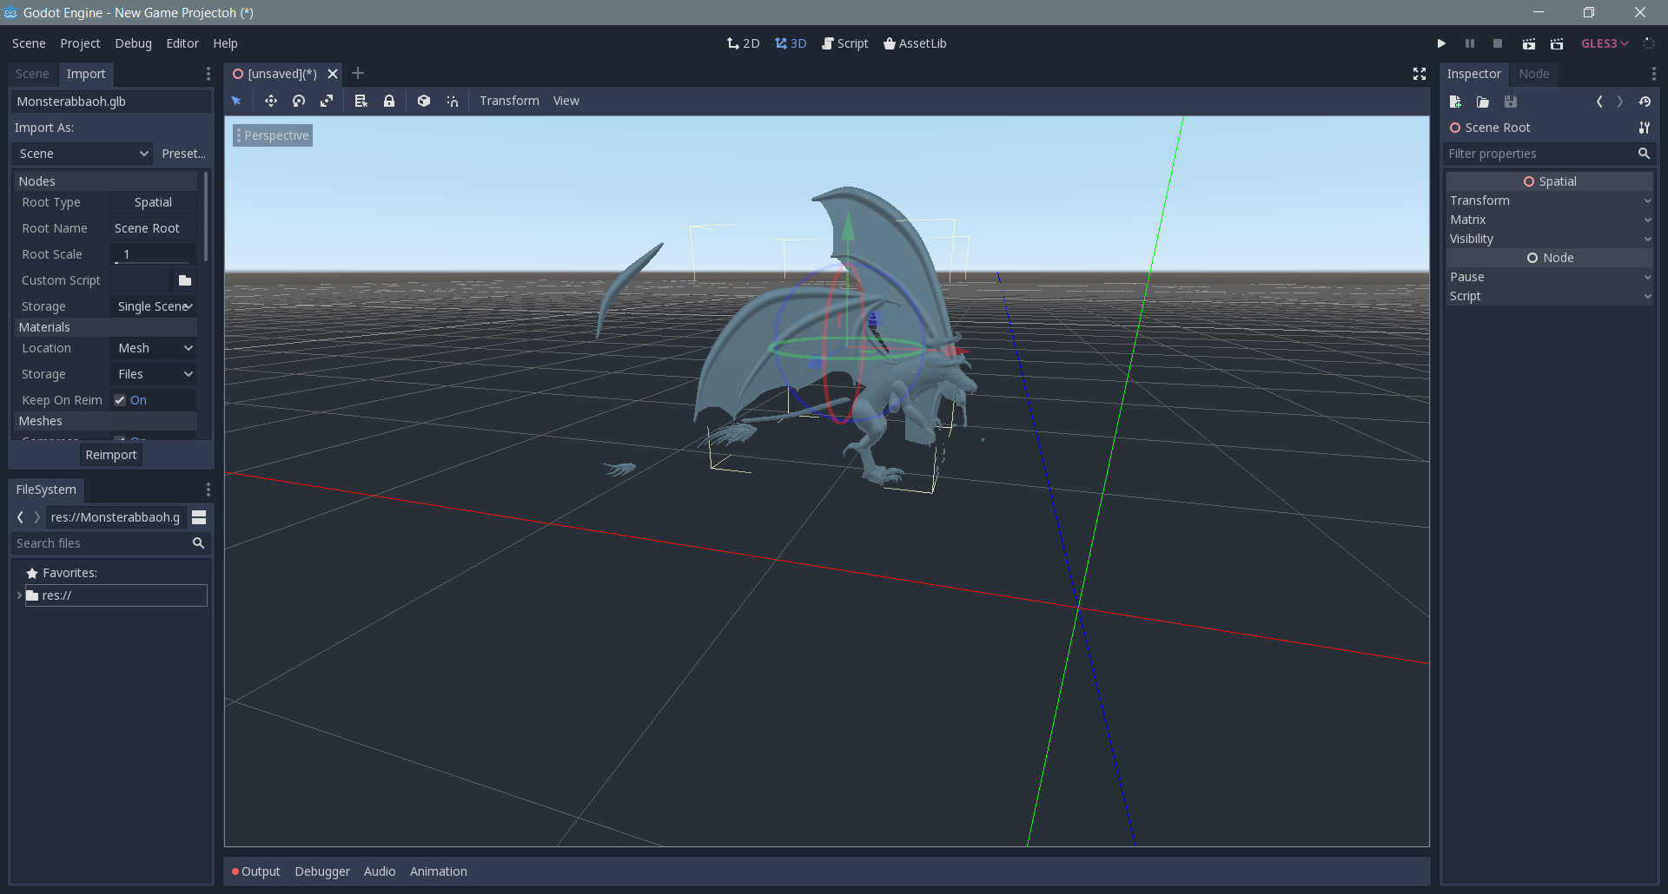Select the Scale mode tool
Viewport: 1668px width, 894px height.
(x=327, y=101)
